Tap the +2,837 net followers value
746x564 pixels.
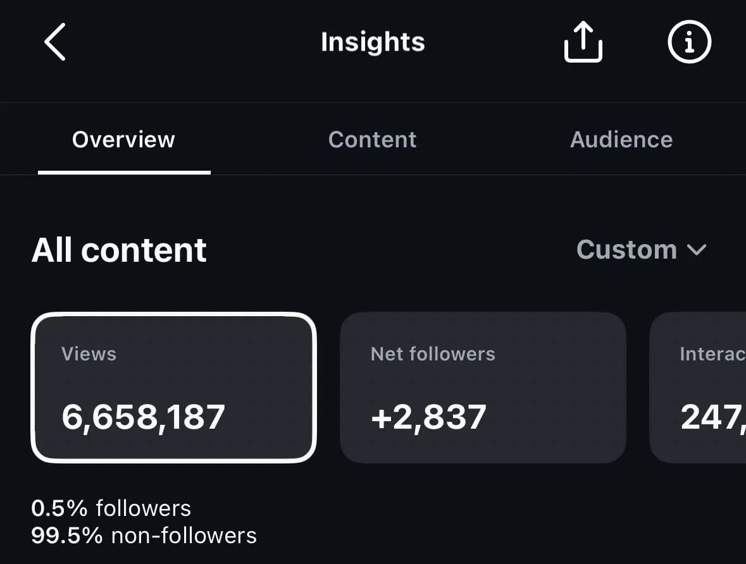click(428, 417)
